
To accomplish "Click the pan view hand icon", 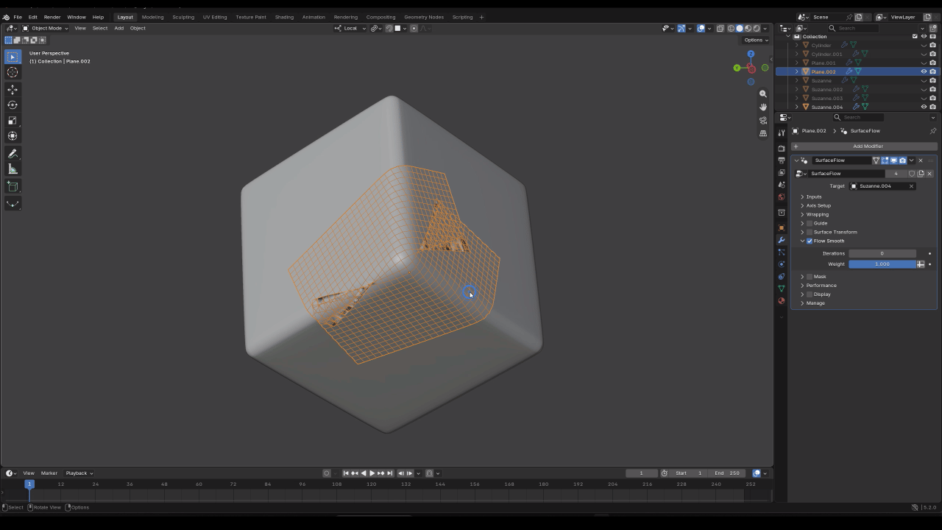I will 763,107.
